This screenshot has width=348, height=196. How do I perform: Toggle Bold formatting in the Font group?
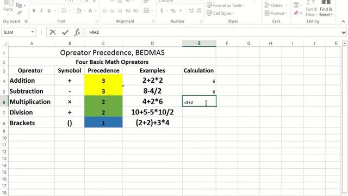click(34, 11)
